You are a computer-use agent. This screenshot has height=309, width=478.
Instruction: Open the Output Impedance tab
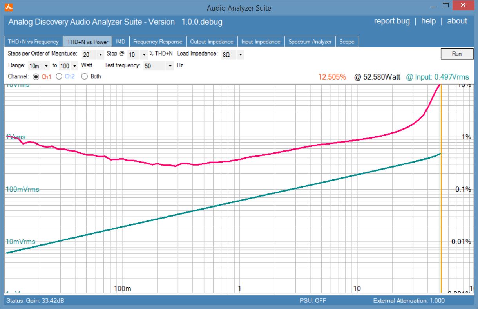(212, 42)
